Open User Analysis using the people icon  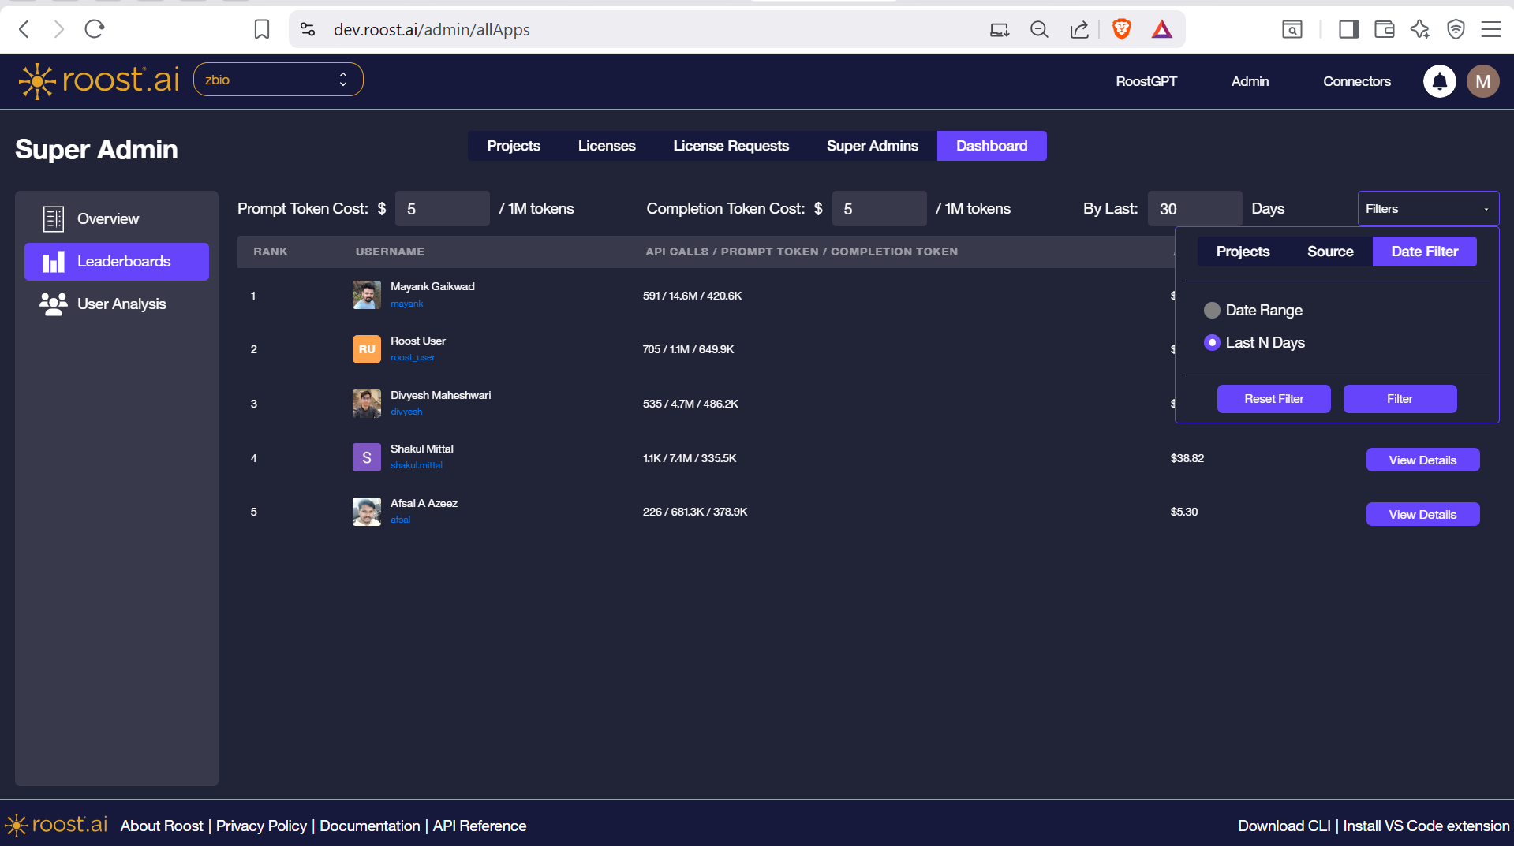coord(52,304)
